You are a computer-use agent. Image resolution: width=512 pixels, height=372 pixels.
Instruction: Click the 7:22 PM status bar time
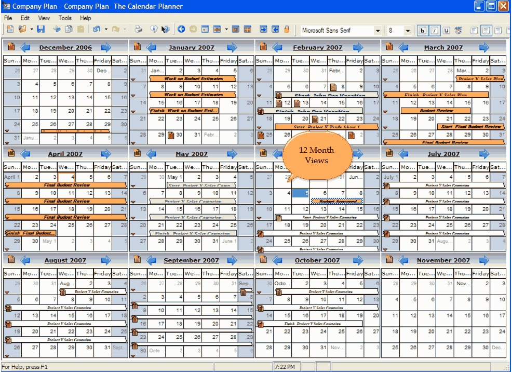pos(285,367)
